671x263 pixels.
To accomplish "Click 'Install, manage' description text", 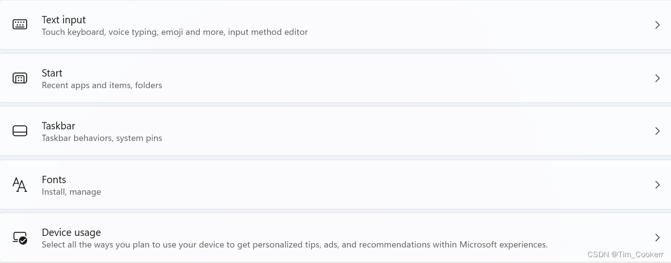I will (71, 192).
